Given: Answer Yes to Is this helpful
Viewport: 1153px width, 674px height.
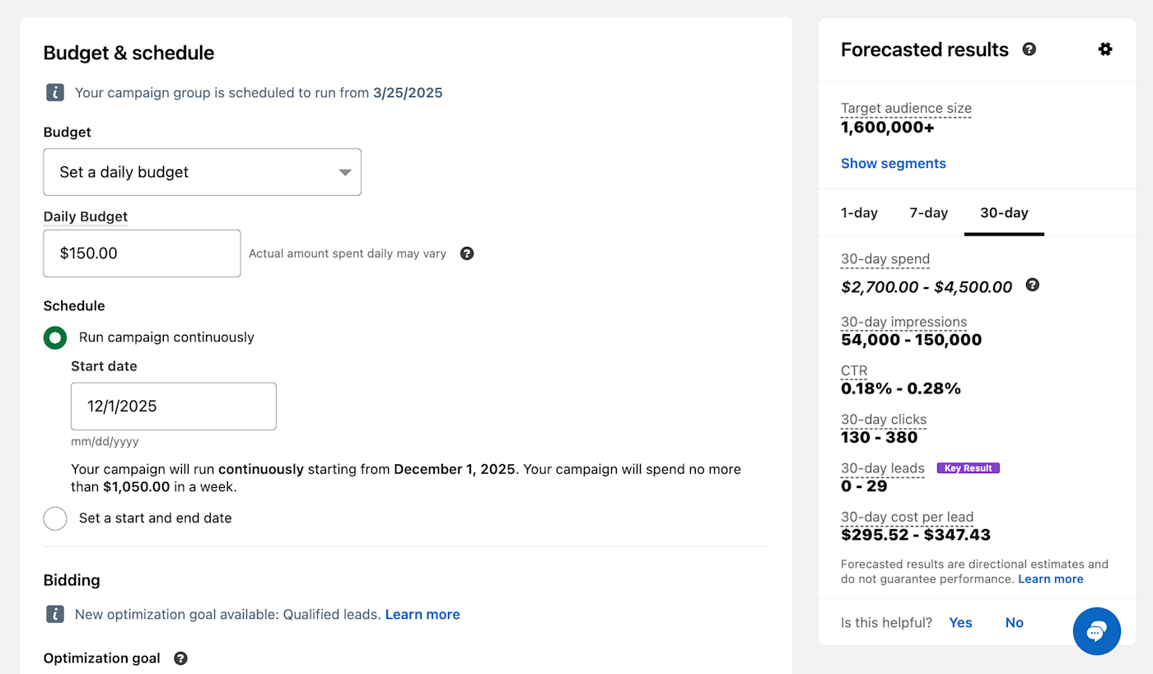Looking at the screenshot, I should tap(960, 623).
